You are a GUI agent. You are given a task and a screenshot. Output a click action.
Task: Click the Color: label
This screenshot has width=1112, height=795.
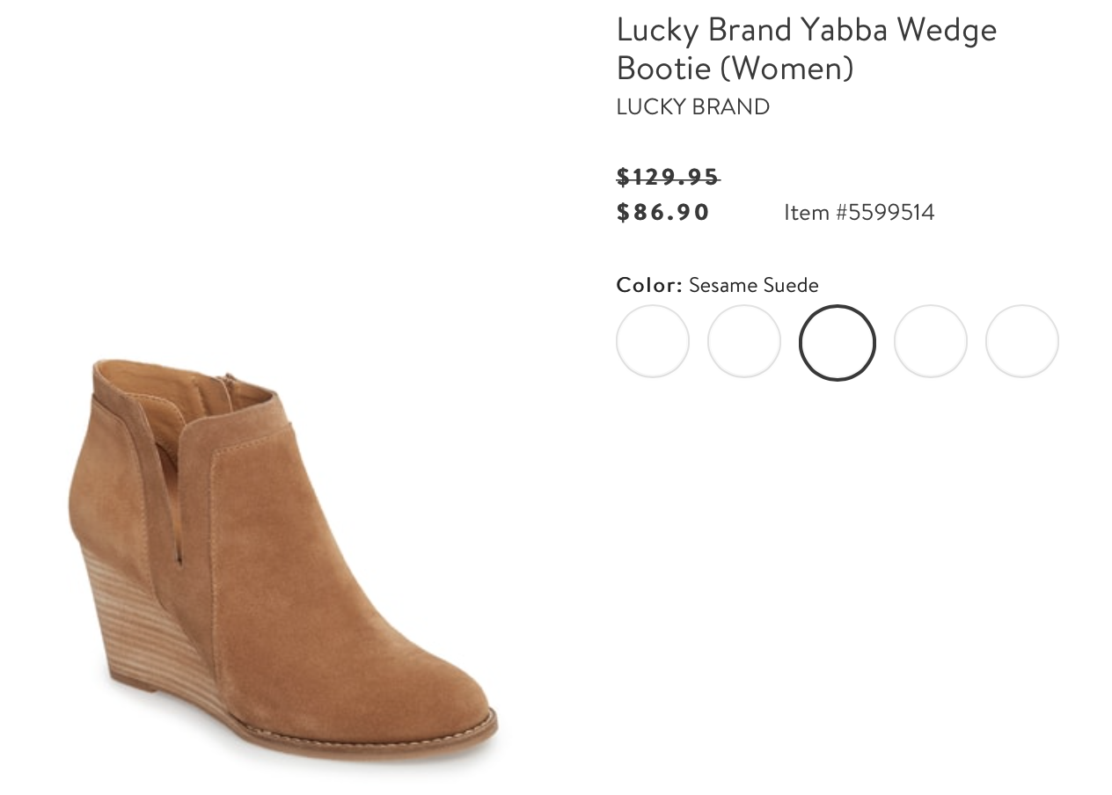[649, 285]
